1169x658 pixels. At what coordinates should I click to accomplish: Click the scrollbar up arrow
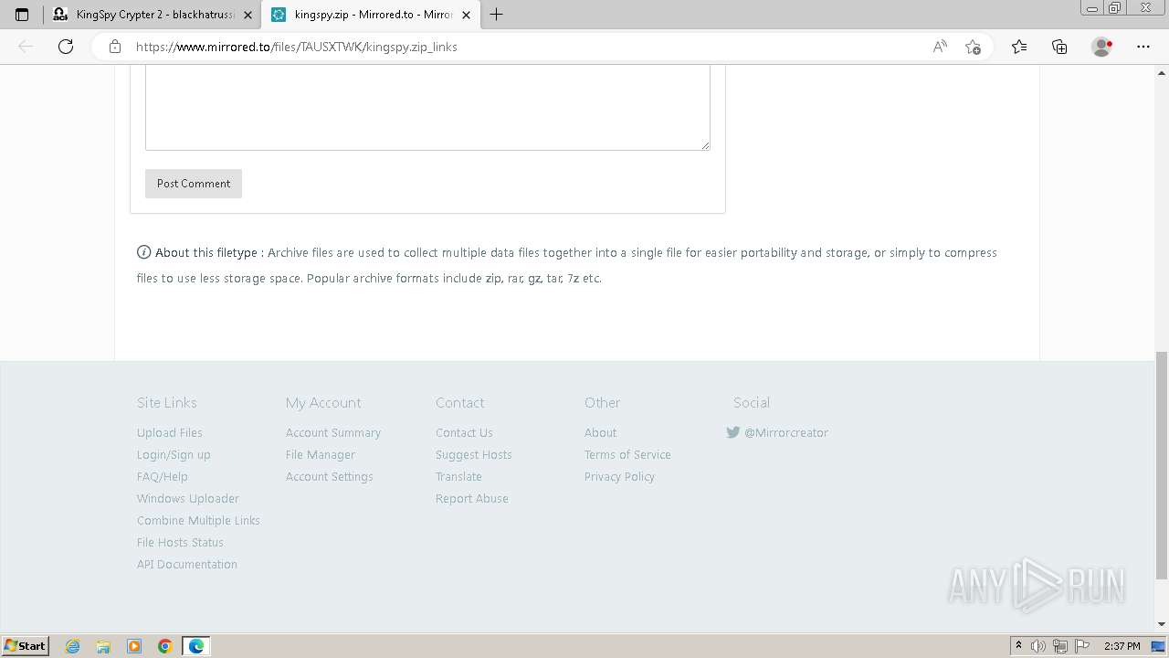(x=1162, y=71)
